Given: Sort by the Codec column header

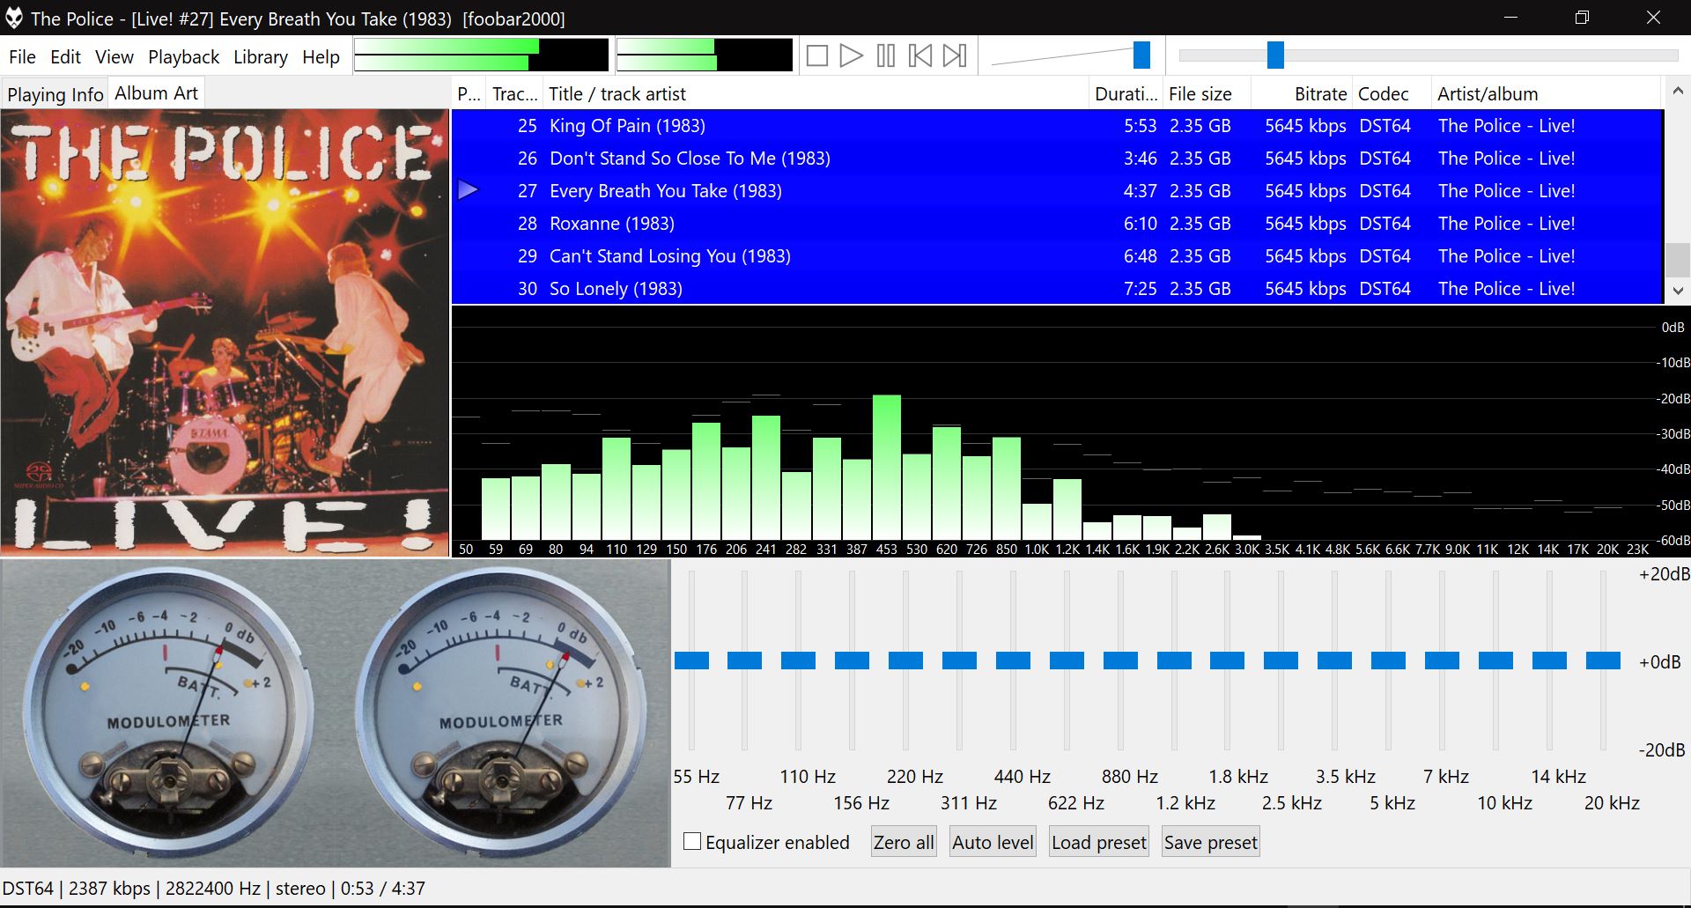Looking at the screenshot, I should [x=1392, y=94].
